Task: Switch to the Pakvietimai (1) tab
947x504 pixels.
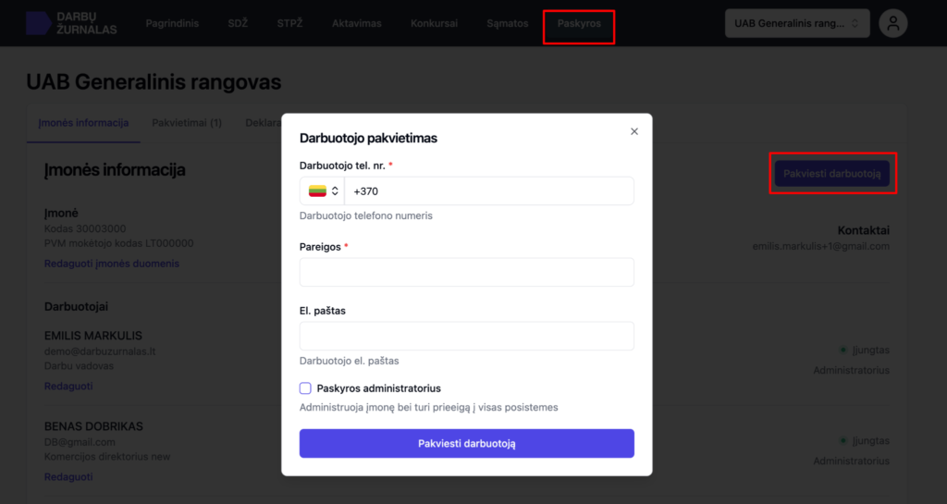Action: coord(187,123)
